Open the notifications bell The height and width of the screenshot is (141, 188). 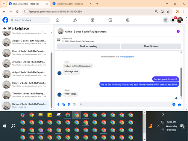[x=173, y=20]
